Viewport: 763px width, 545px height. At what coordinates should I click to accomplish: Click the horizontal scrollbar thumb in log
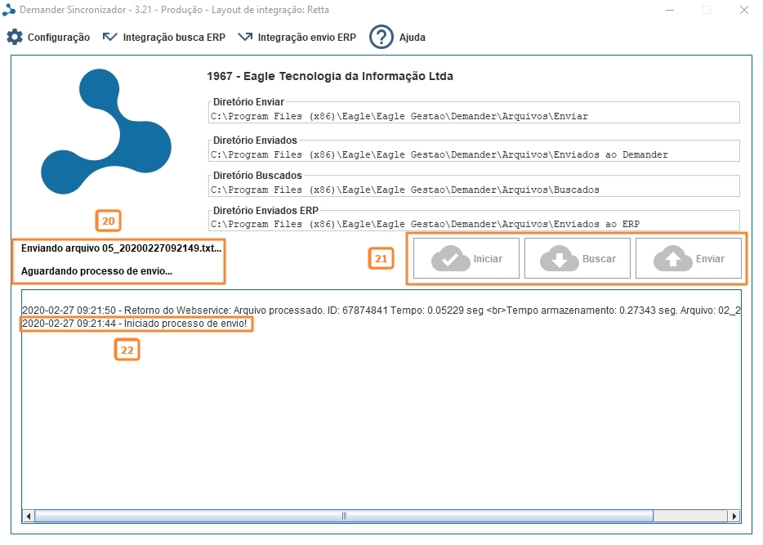pos(344,516)
